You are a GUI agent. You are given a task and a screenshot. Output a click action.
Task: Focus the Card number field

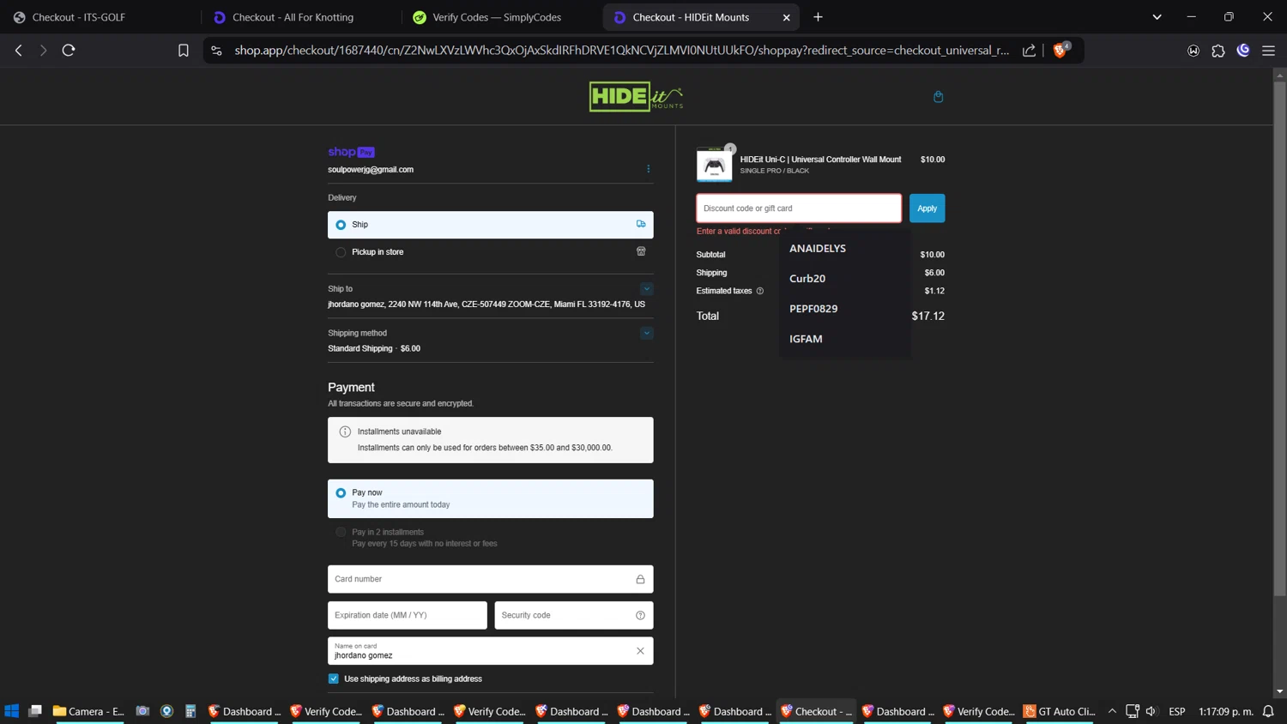491,579
